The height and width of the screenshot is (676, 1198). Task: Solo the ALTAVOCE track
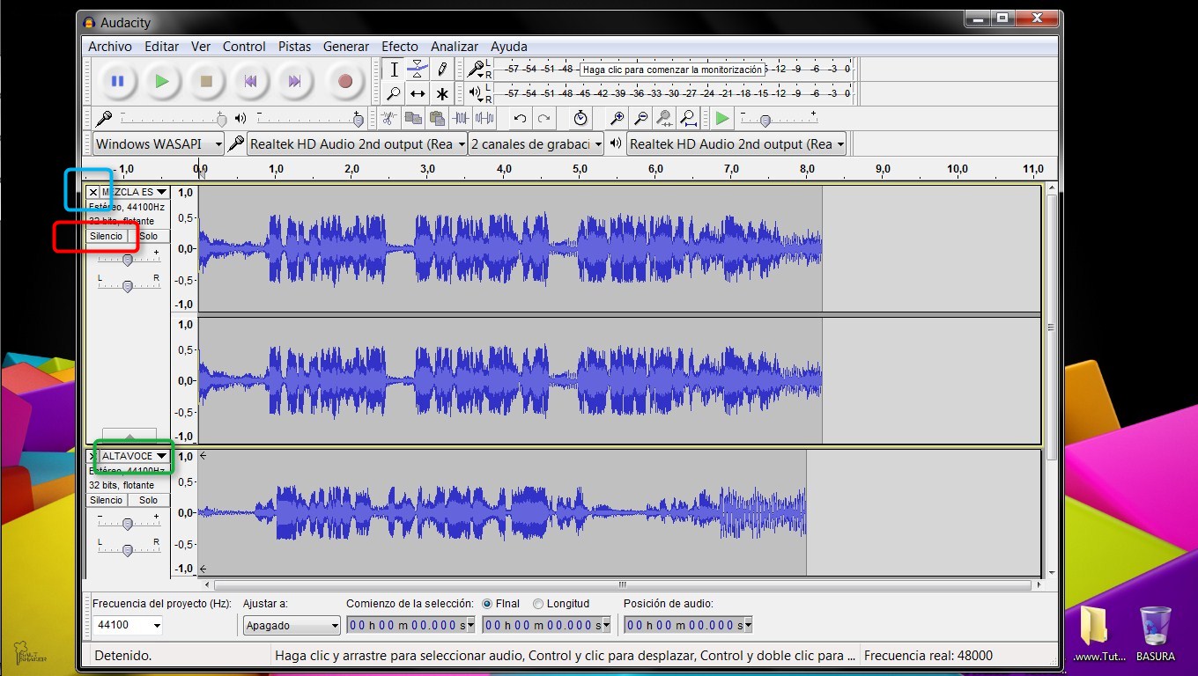point(149,500)
